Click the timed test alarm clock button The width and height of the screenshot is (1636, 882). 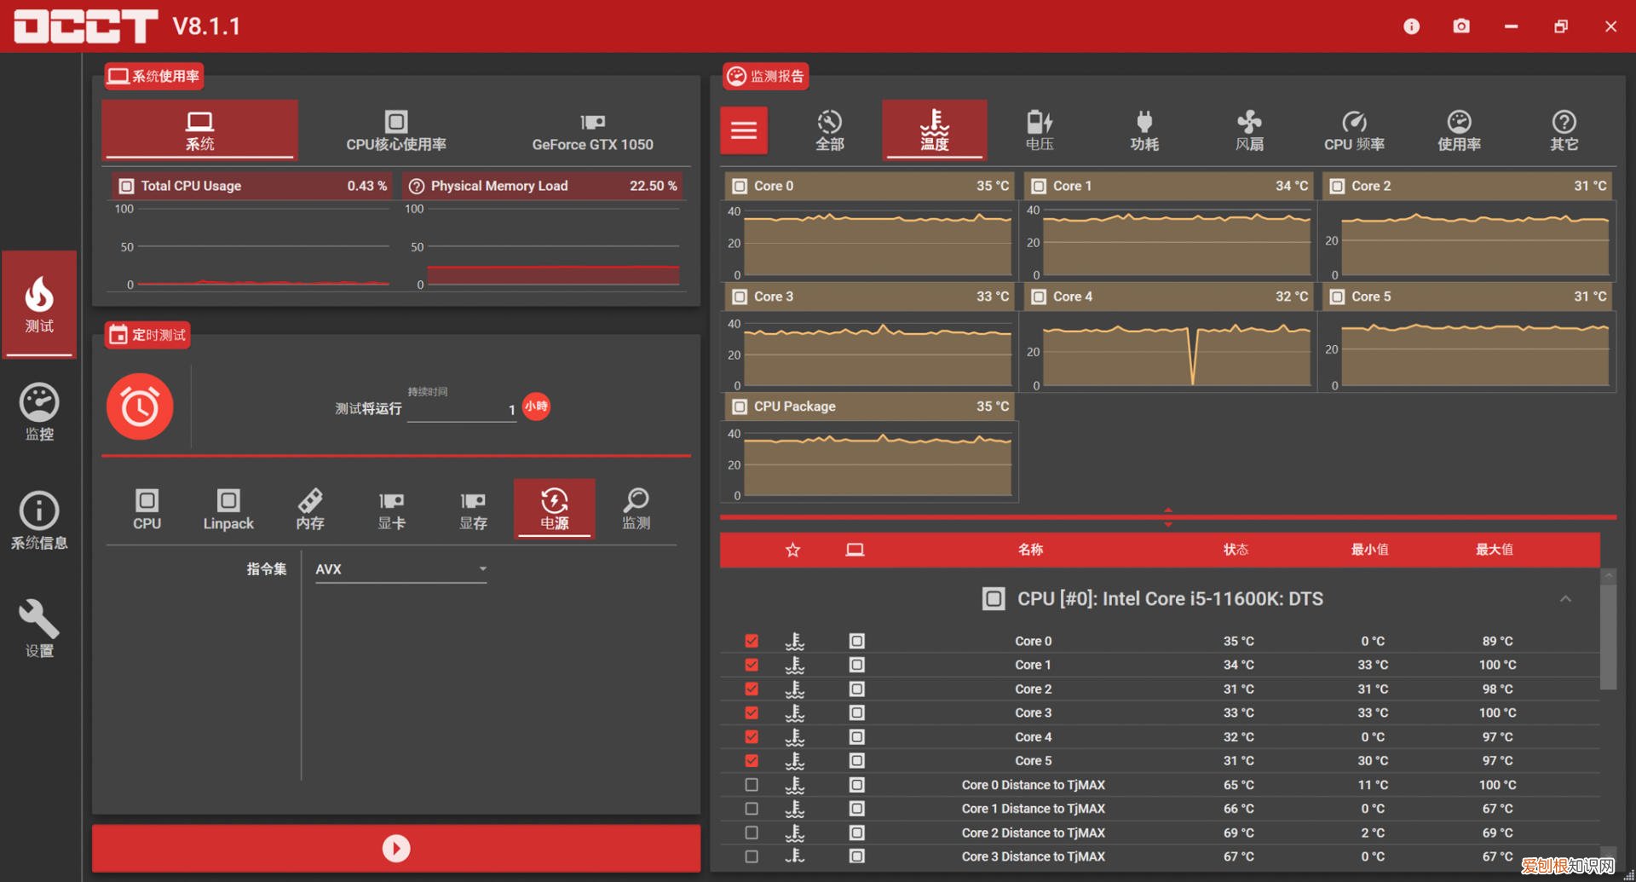140,406
